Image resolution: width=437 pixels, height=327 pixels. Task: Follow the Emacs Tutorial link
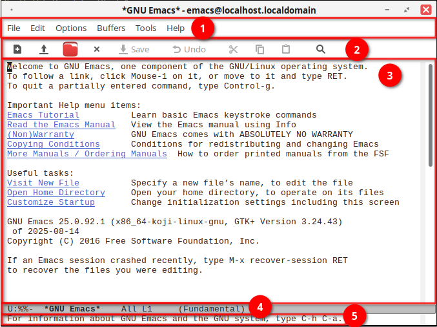[43, 115]
